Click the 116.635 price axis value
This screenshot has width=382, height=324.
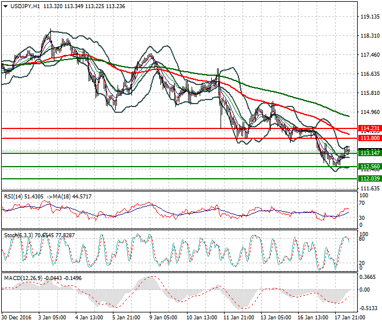pos(370,74)
